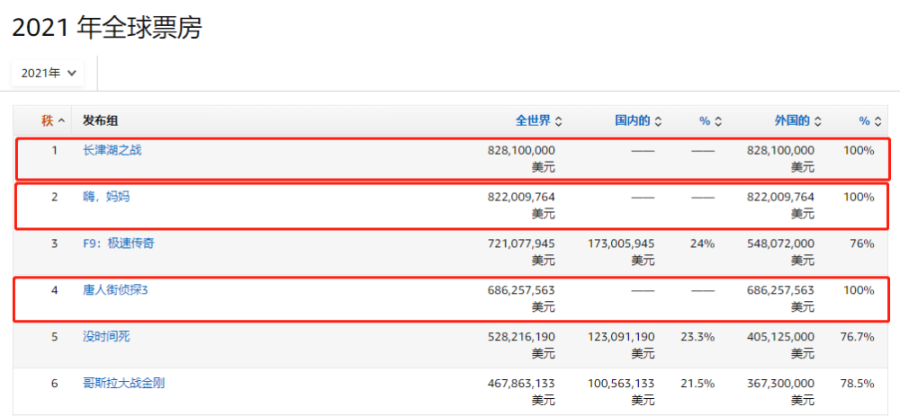Sort by the 秩 rank column
900x416 pixels.
coord(52,121)
